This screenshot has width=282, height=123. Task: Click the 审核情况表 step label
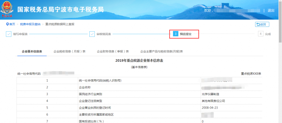point(104,34)
